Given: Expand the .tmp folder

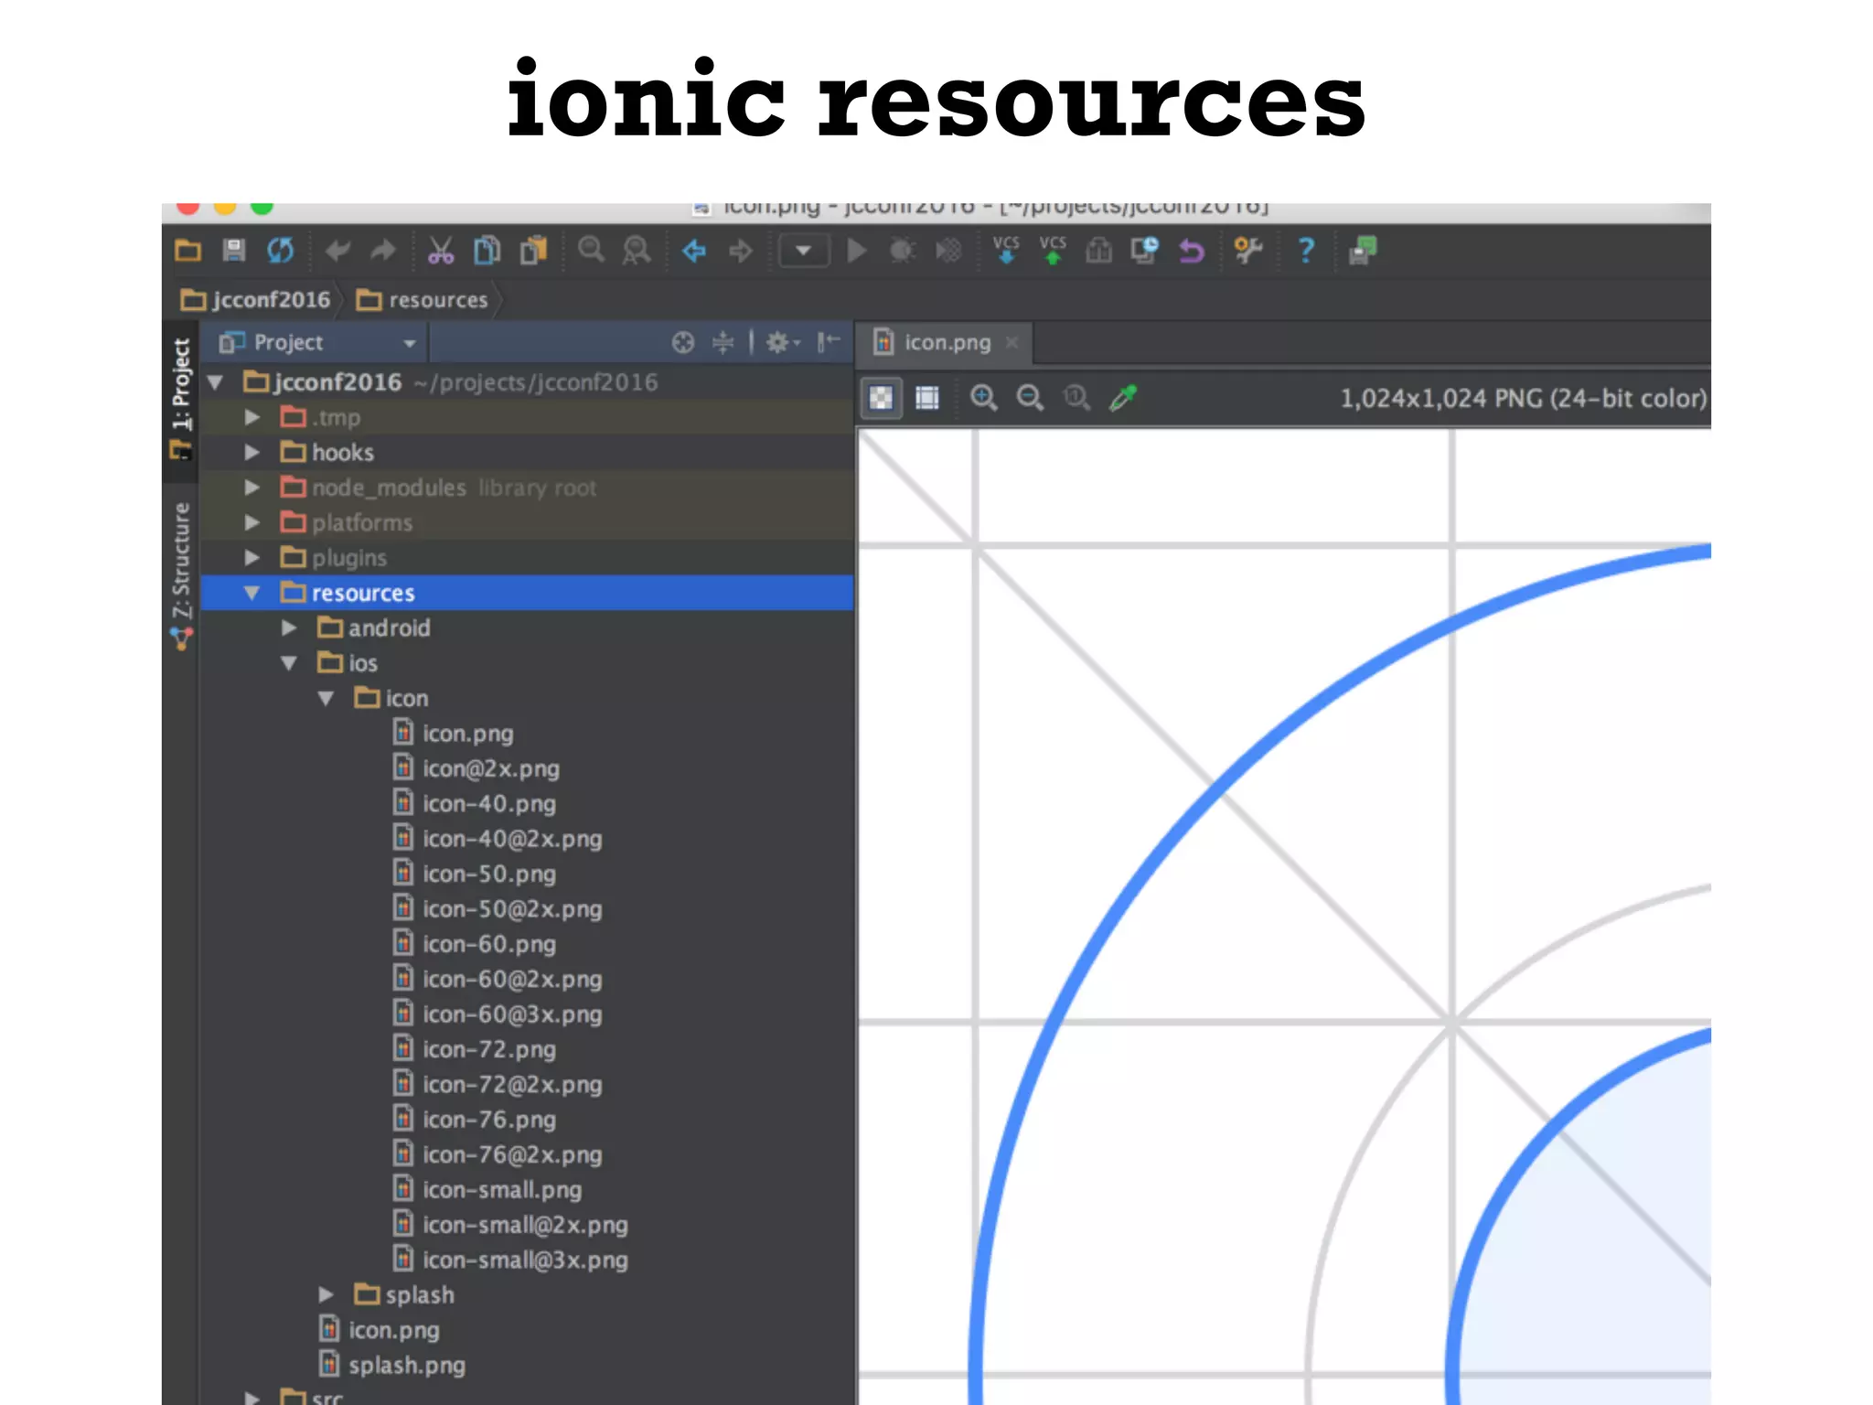Looking at the screenshot, I should (252, 417).
